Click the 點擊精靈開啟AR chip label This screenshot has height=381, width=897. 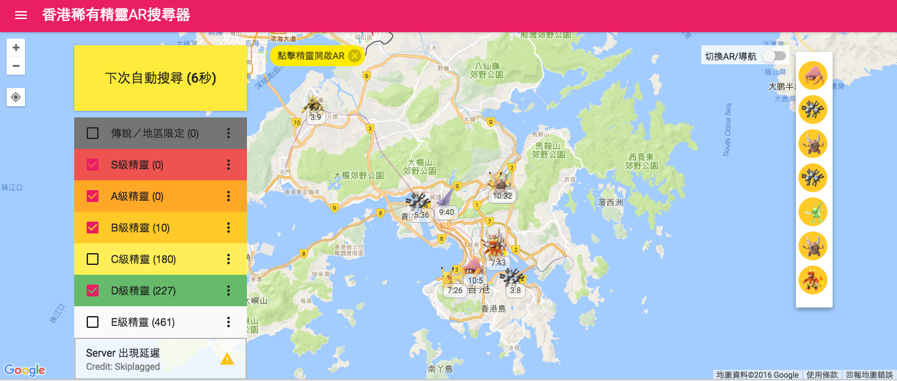coord(311,56)
